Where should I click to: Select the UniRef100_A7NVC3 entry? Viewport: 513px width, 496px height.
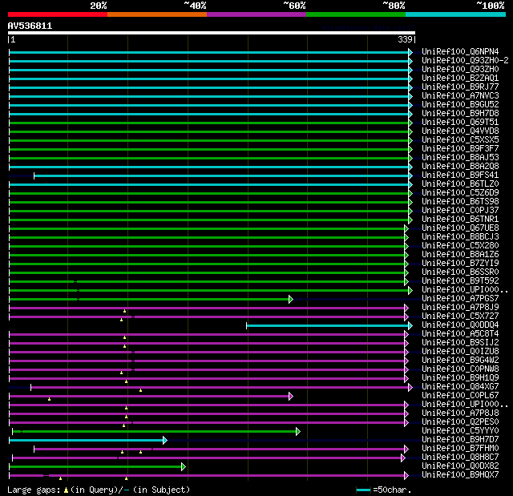[x=460, y=96]
